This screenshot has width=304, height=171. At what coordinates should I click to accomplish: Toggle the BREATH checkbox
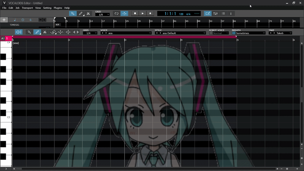tap(234, 33)
